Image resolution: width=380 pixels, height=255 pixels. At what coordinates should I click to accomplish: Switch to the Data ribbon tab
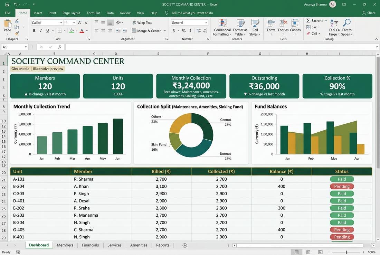110,13
